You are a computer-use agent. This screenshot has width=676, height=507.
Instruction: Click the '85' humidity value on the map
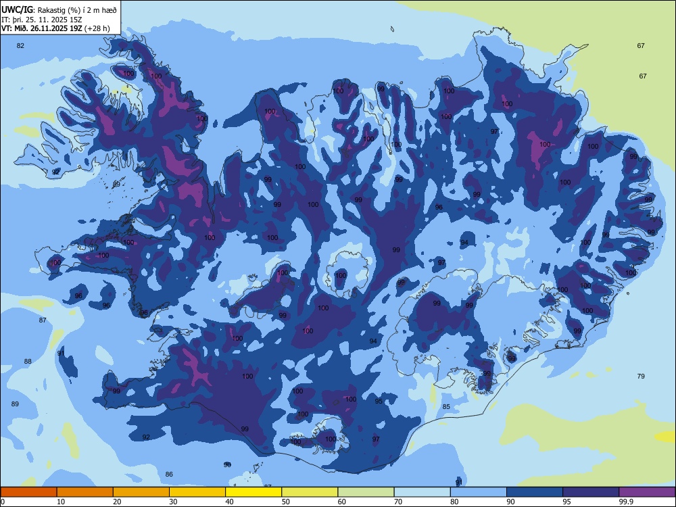446,406
